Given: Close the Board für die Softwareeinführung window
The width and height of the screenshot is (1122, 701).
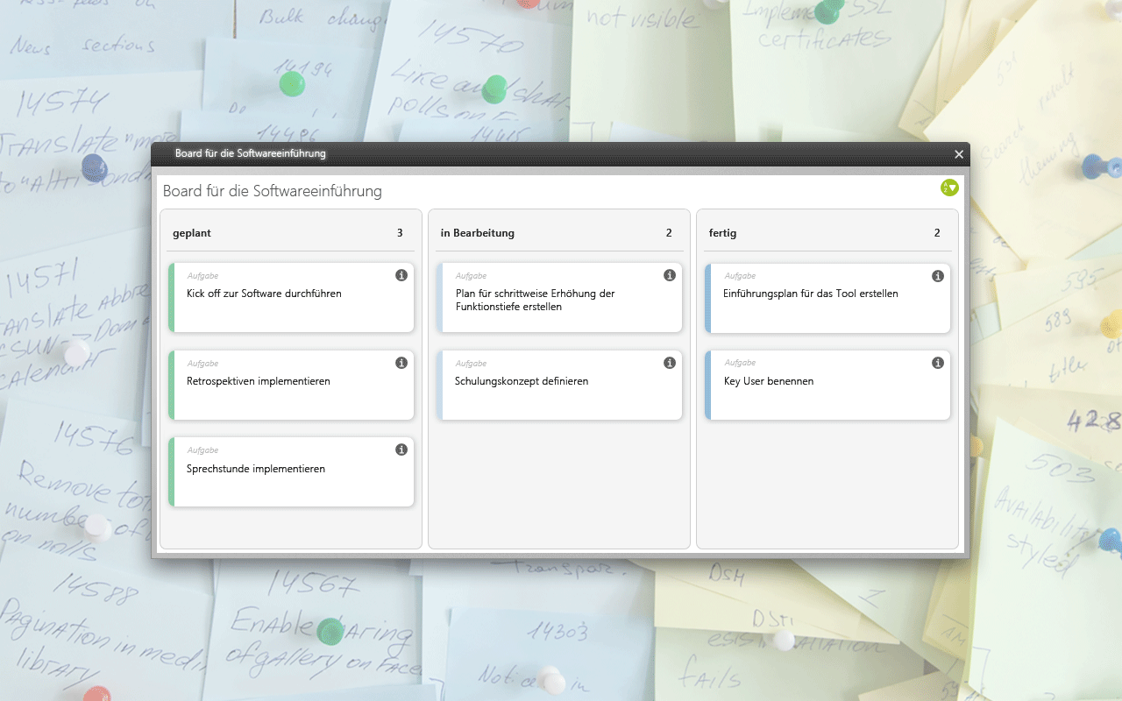Looking at the screenshot, I should [x=959, y=154].
